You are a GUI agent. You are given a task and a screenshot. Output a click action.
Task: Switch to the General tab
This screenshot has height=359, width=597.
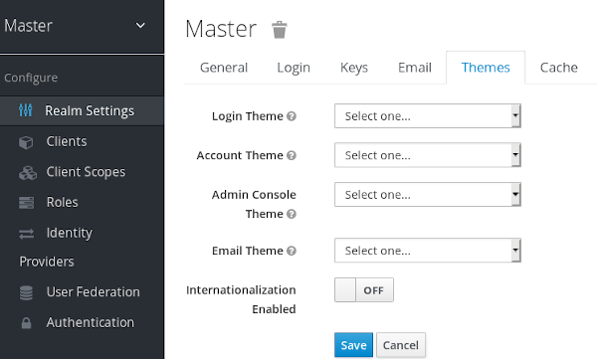coord(224,68)
